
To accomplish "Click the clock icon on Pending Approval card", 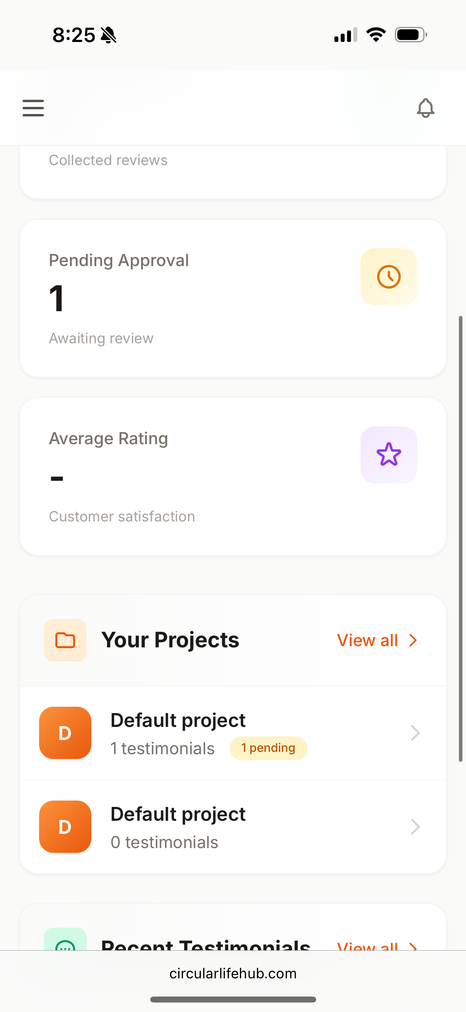I will pos(389,276).
